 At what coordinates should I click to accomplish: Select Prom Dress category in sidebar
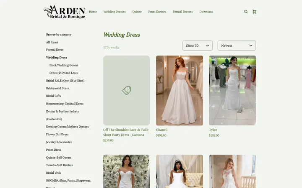pos(54,150)
